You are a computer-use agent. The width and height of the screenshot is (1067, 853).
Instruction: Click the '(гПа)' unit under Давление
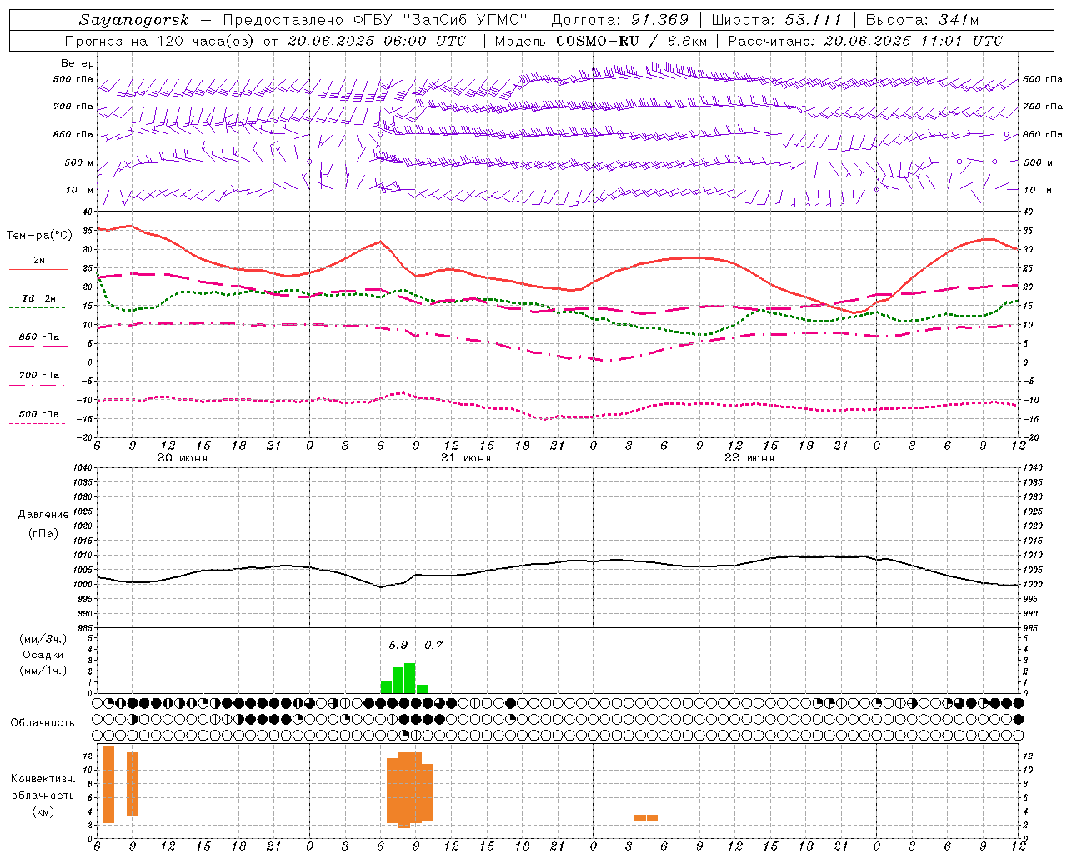(x=43, y=533)
